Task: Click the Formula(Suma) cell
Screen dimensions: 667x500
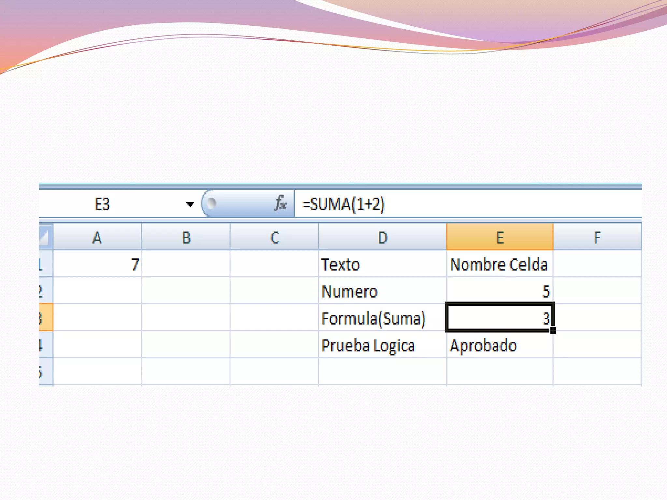Action: (x=382, y=318)
